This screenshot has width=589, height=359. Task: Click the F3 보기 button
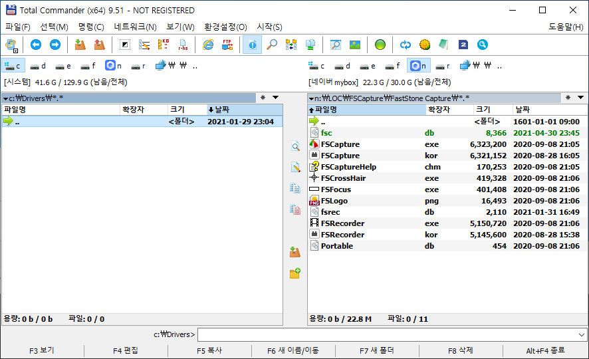point(42,351)
